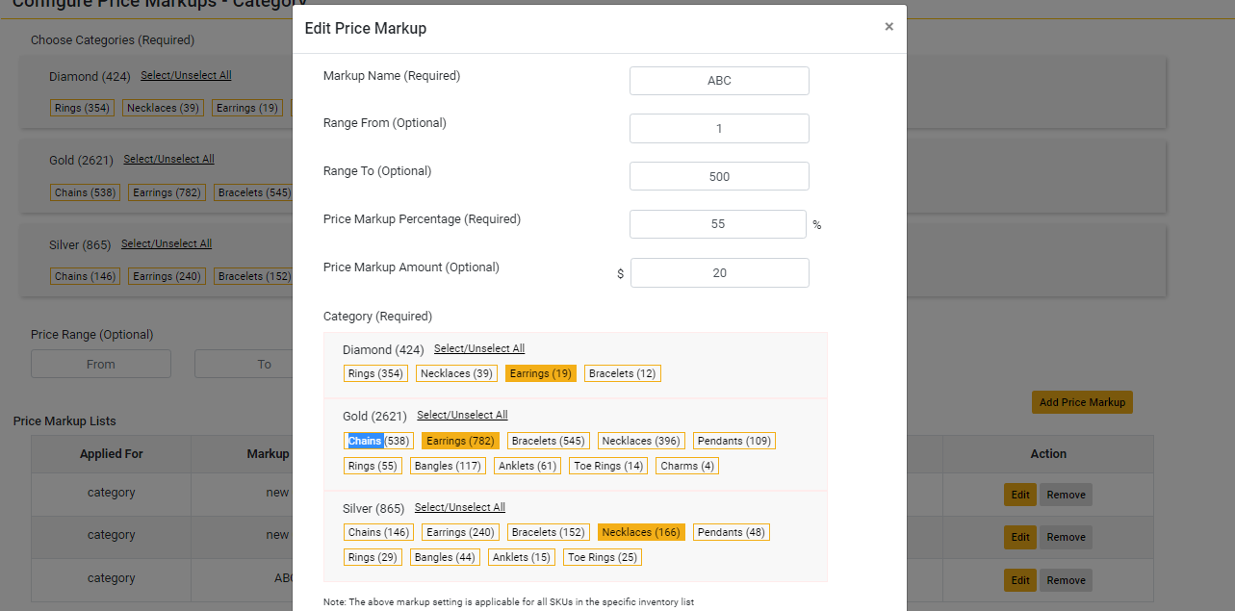The width and height of the screenshot is (1235, 611).
Task: Click Select/Unselect All next to Gold (2621)
Action: coord(462,415)
